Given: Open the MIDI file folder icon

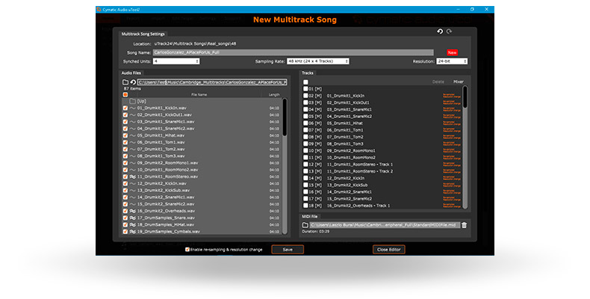Looking at the screenshot, I should click(305, 225).
